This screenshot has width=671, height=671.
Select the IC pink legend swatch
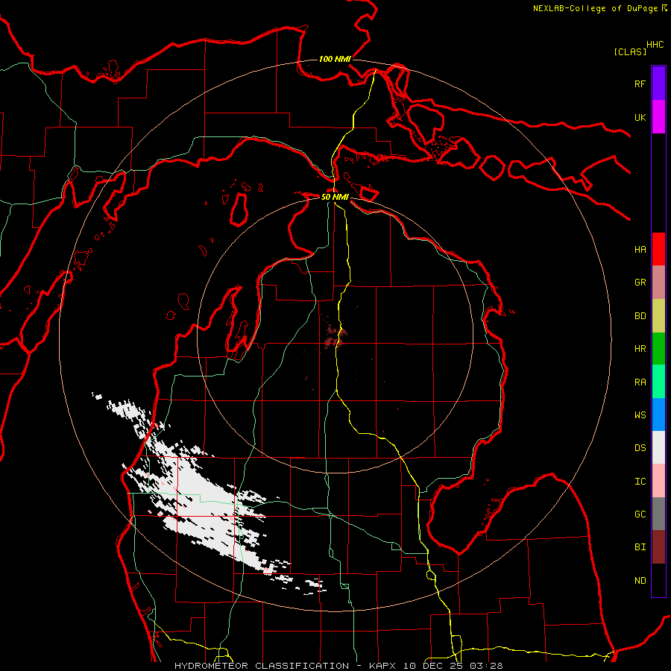[x=658, y=481]
